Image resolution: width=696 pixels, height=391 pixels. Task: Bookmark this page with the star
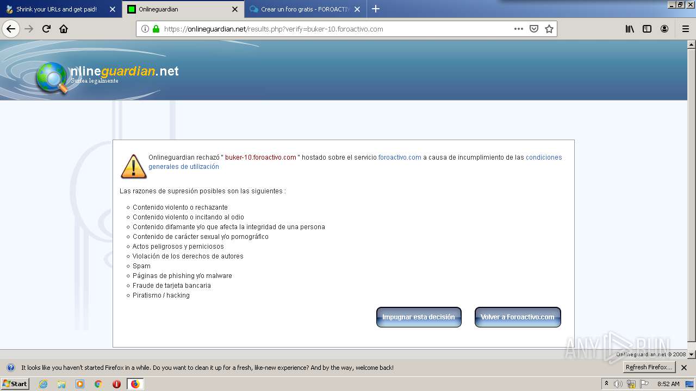pos(549,29)
